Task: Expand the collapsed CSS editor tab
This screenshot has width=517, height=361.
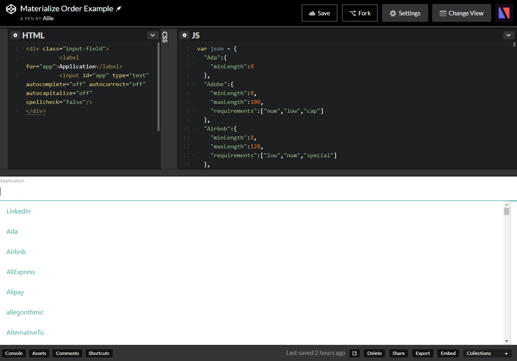Action: (x=165, y=36)
